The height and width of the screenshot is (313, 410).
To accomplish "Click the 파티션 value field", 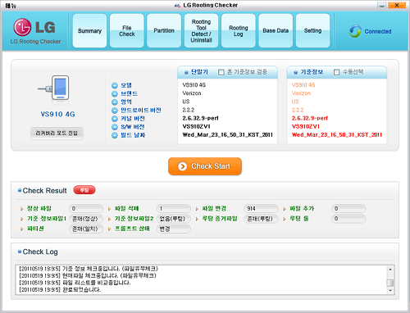I will [86, 229].
